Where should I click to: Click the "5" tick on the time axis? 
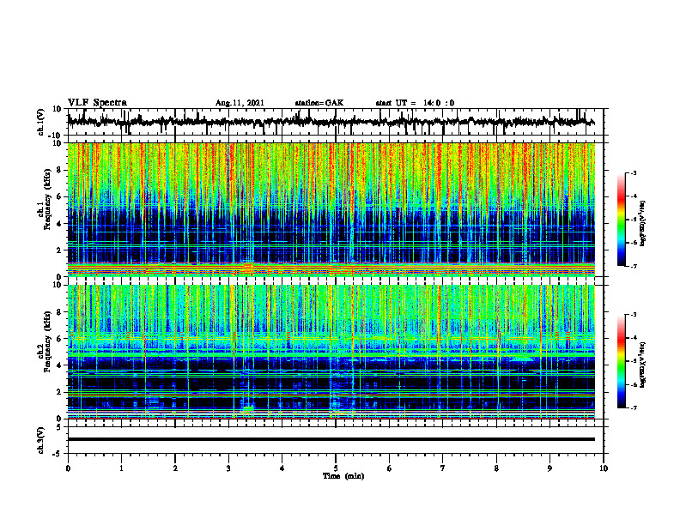(336, 468)
